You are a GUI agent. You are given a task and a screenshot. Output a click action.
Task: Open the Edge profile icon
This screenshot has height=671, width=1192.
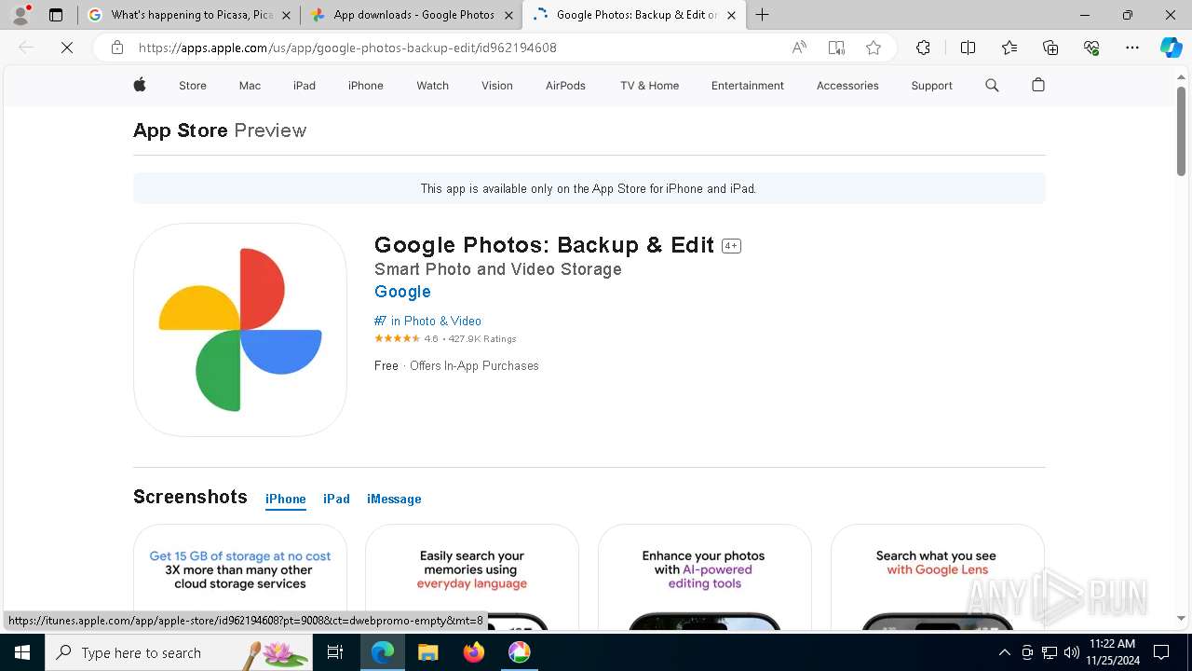click(20, 15)
